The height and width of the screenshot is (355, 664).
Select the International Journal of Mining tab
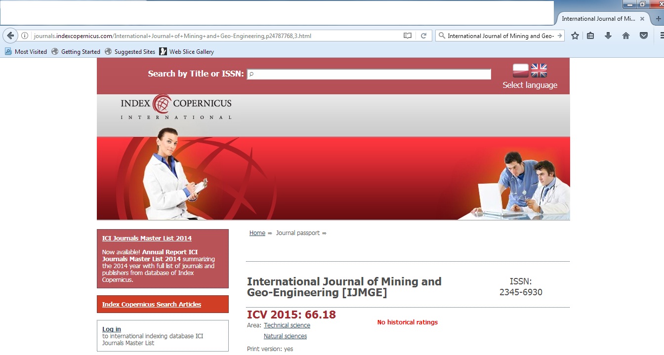(598, 19)
